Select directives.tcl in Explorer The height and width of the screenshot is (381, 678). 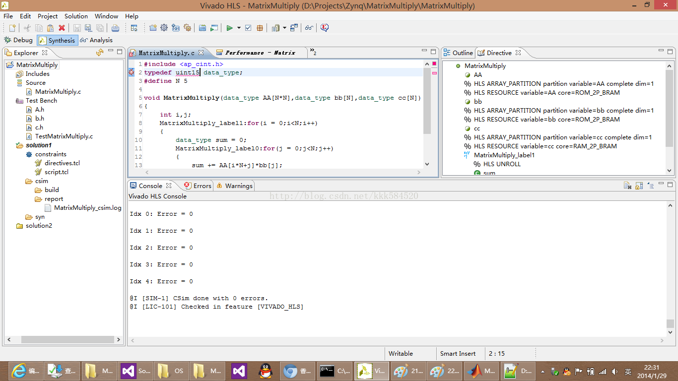(x=62, y=163)
